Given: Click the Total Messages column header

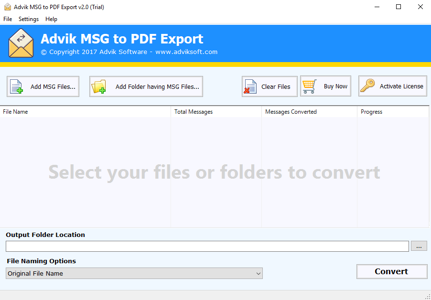Looking at the screenshot, I should click(216, 112).
